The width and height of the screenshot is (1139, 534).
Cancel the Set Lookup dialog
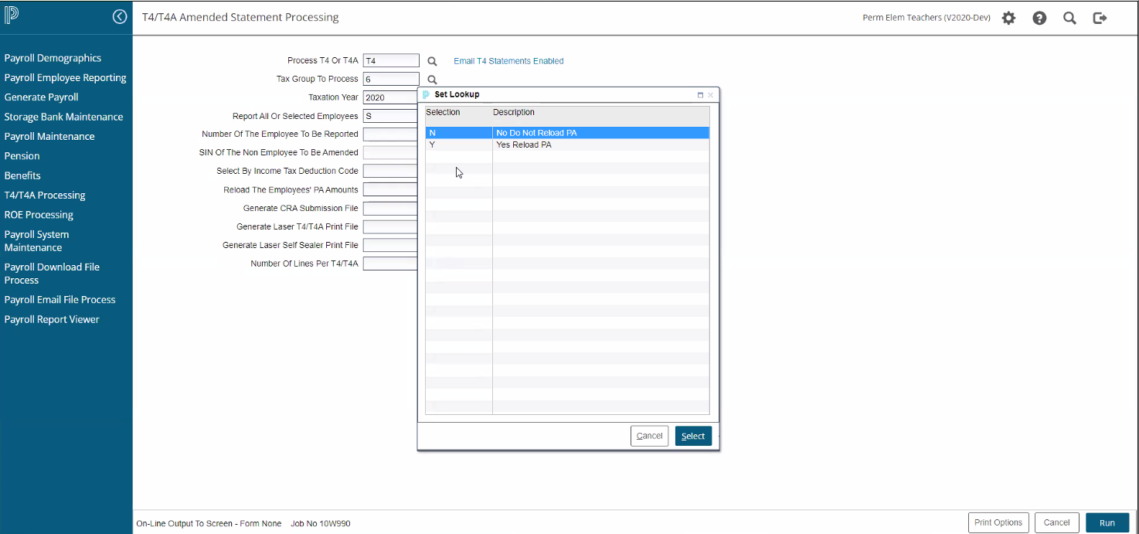(x=649, y=436)
